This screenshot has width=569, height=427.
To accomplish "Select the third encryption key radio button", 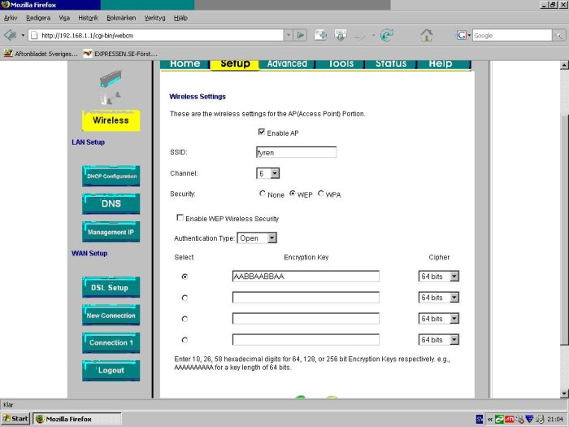I will tap(185, 319).
